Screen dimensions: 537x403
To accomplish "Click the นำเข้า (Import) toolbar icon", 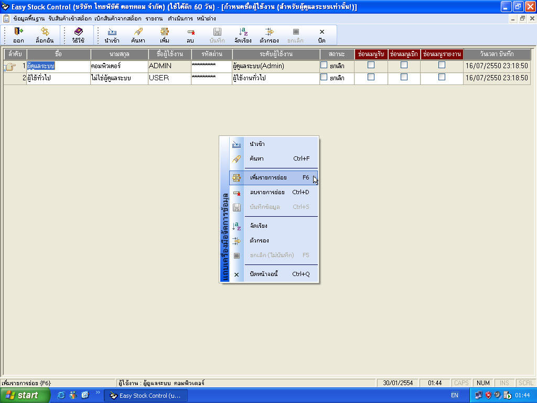I will click(x=112, y=35).
